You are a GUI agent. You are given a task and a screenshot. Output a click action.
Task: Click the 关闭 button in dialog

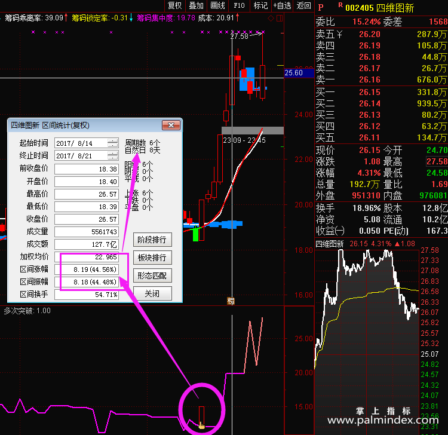[152, 293]
